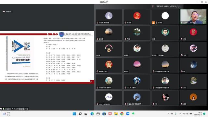Open the network and volume quick settings
208x117 pixels.
187,114
